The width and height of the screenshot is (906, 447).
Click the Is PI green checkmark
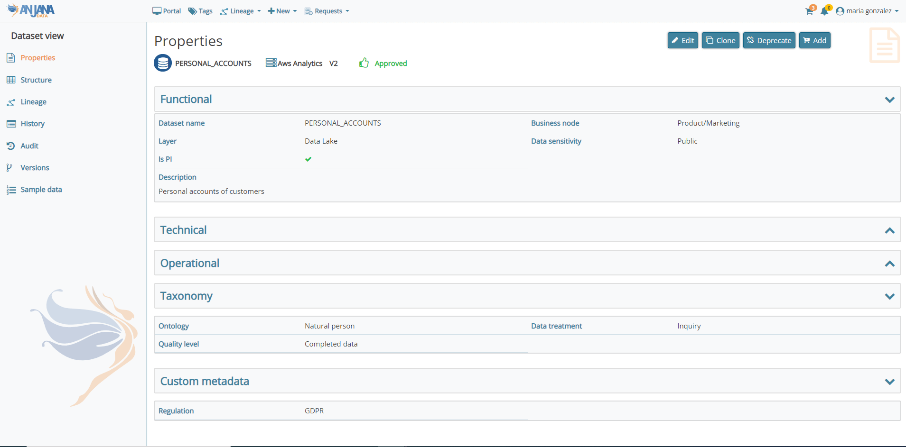(x=308, y=159)
